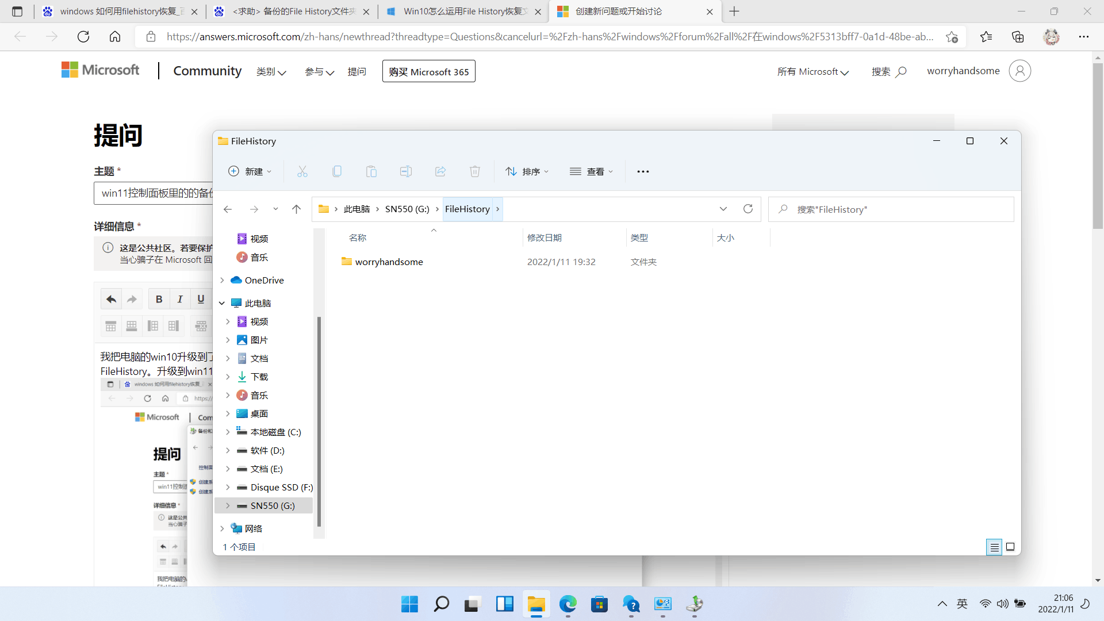Viewport: 1104px width, 621px height.
Task: Expand the 参与 menu on Community header
Action: point(320,71)
